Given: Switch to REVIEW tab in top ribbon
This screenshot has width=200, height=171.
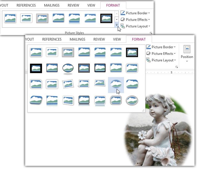Looking at the screenshot, I should tap(73, 5).
